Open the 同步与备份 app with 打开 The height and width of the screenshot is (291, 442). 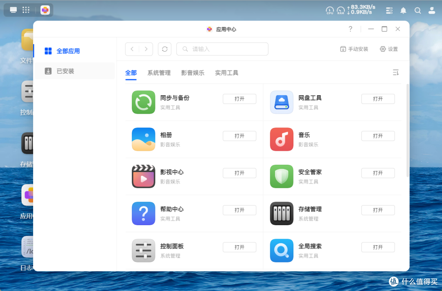coord(239,99)
